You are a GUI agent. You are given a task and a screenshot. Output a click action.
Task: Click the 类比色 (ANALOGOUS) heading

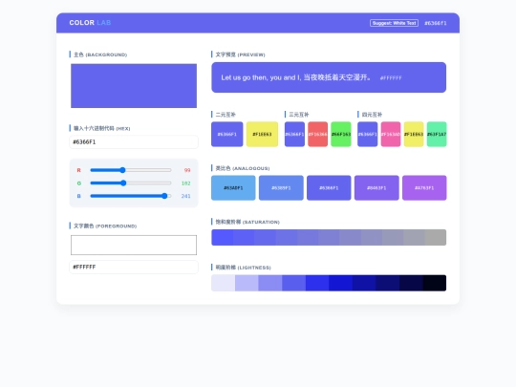(x=243, y=168)
